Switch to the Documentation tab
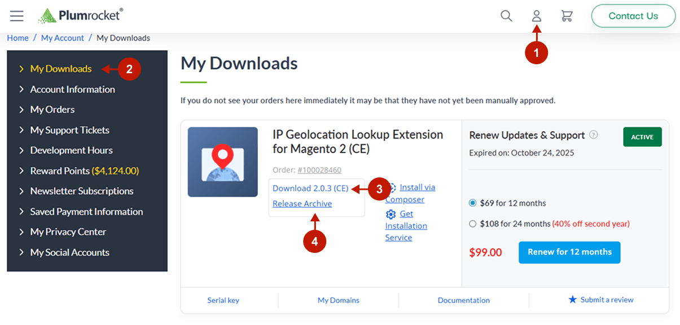680x325 pixels. pos(463,300)
